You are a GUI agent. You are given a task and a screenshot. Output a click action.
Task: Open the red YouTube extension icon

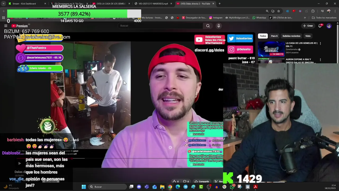click(x=294, y=11)
